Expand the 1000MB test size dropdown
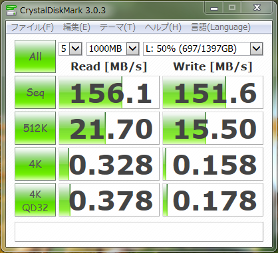 [x=132, y=48]
